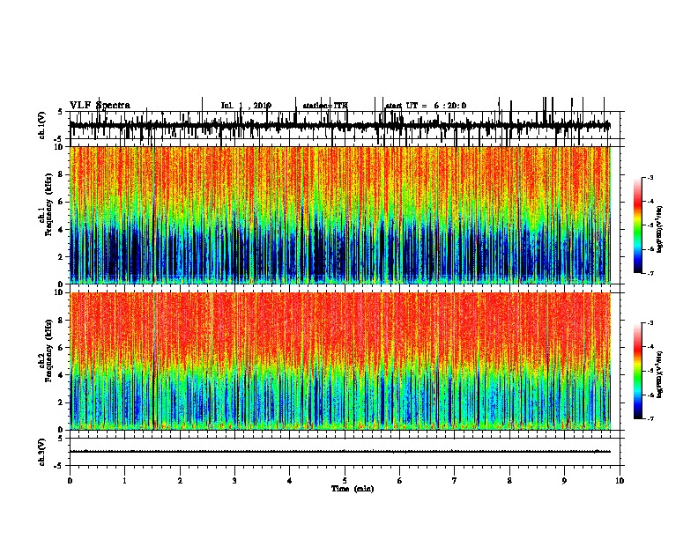
Task: Click the "ch.3(V)" waveform axis label
Action: (41, 452)
